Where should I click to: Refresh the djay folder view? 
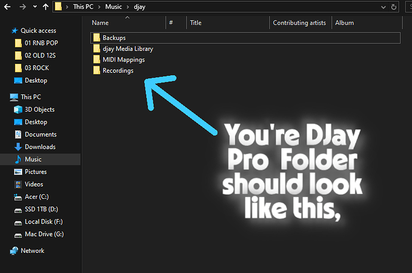(x=393, y=7)
